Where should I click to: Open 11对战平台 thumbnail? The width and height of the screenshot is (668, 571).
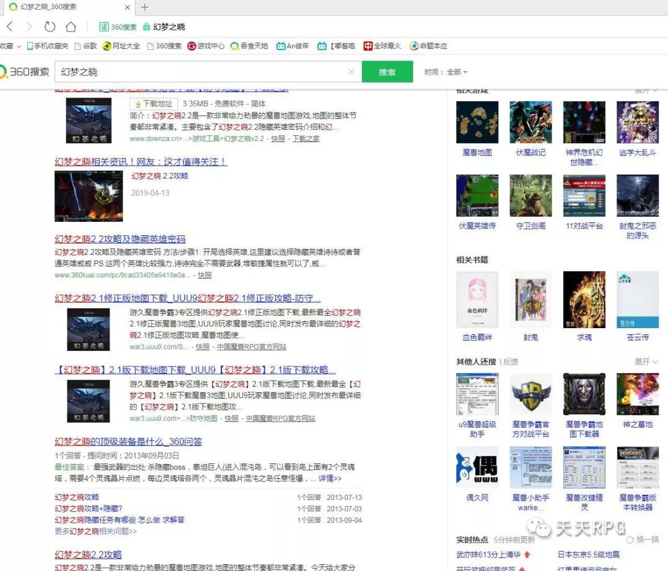pyautogui.click(x=584, y=195)
